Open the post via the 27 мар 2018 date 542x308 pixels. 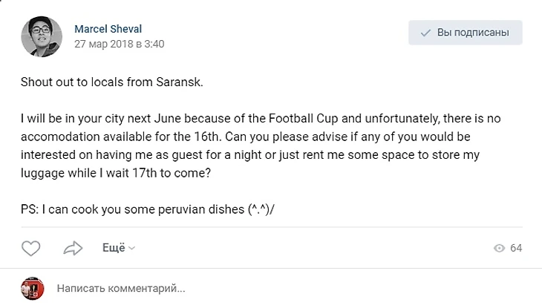coord(119,44)
